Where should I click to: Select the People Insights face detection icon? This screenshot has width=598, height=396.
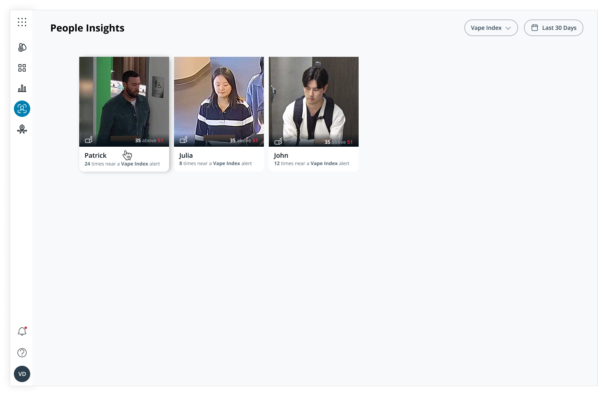[22, 109]
